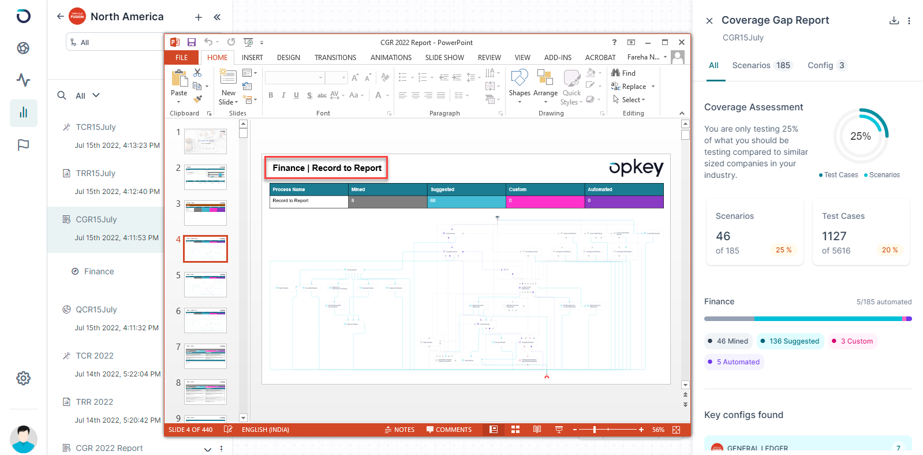This screenshot has height=455, width=923.
Task: Toggle Italic formatting
Action: tap(283, 95)
